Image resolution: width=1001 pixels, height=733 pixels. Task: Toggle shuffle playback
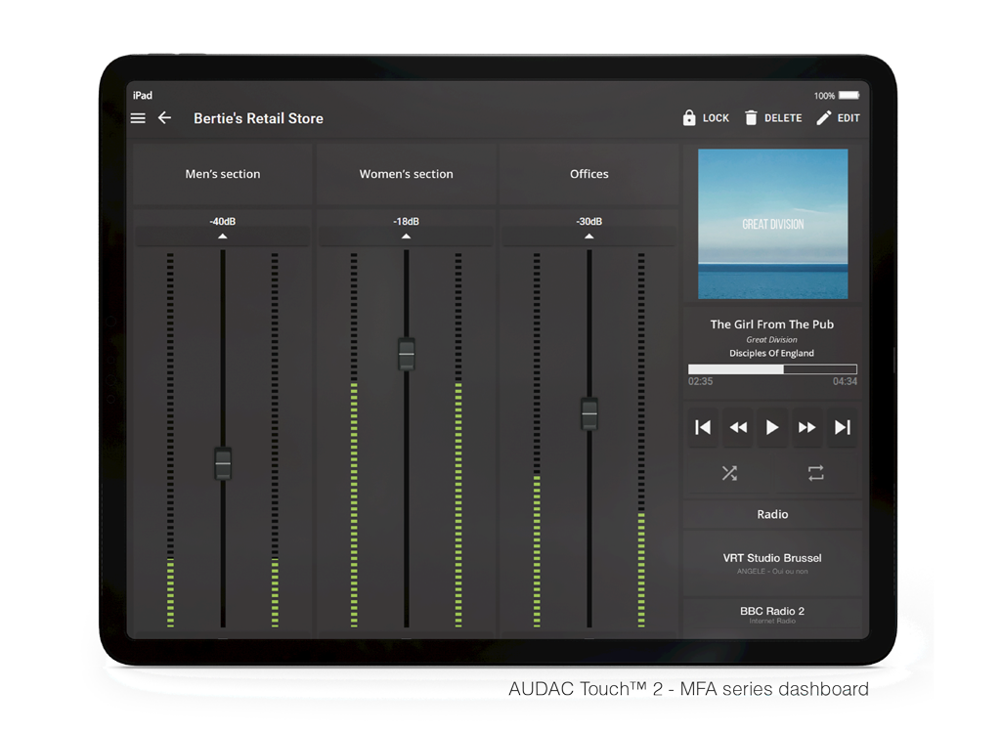point(729,473)
